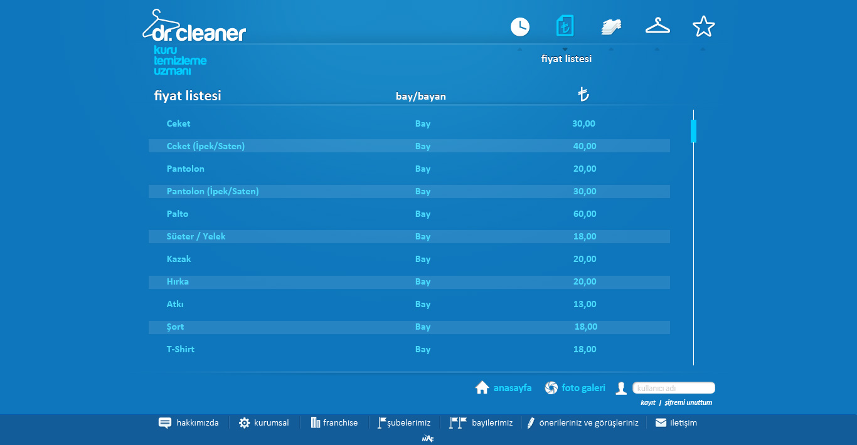Open the şubelerimiz footer menu item
The height and width of the screenshot is (445, 857).
(x=409, y=423)
